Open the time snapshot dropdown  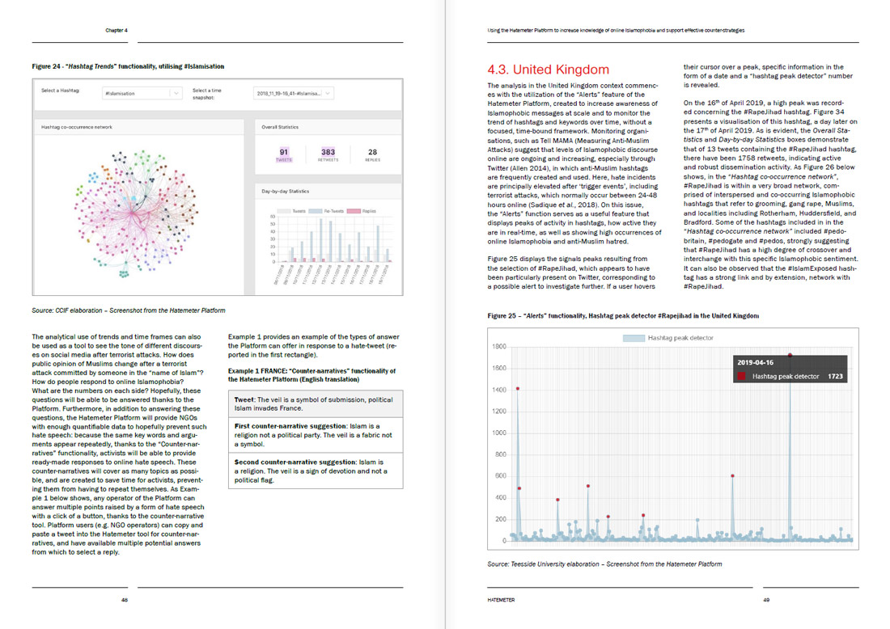click(x=293, y=93)
